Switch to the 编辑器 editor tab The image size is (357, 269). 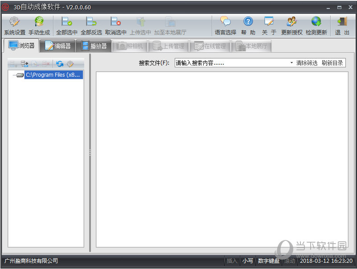57,46
